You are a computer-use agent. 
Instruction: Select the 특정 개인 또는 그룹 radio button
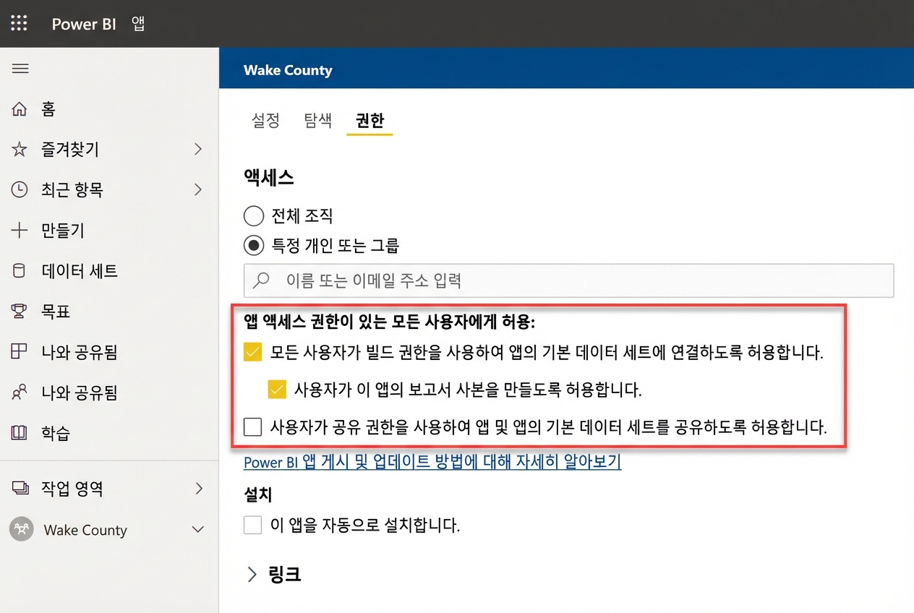[x=254, y=246]
